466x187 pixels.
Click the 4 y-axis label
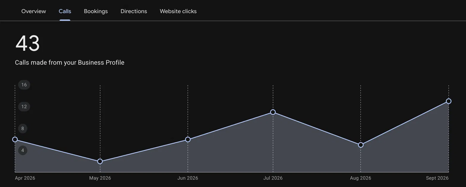[x=23, y=150]
